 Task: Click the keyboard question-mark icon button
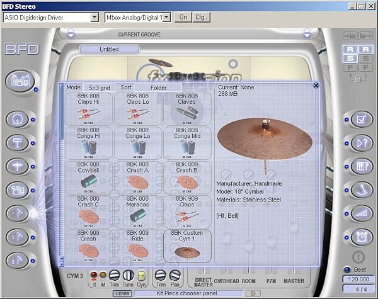[x=362, y=166]
